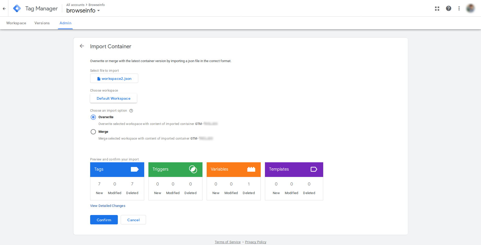Click the Tags card tag icon
The width and height of the screenshot is (481, 245).
(135, 169)
